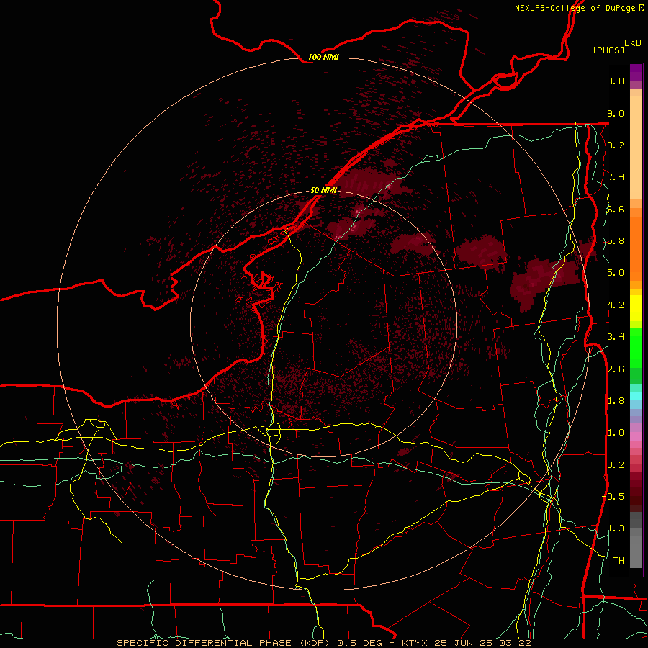Click the 5.0 scale value
648x648 pixels.
(616, 273)
